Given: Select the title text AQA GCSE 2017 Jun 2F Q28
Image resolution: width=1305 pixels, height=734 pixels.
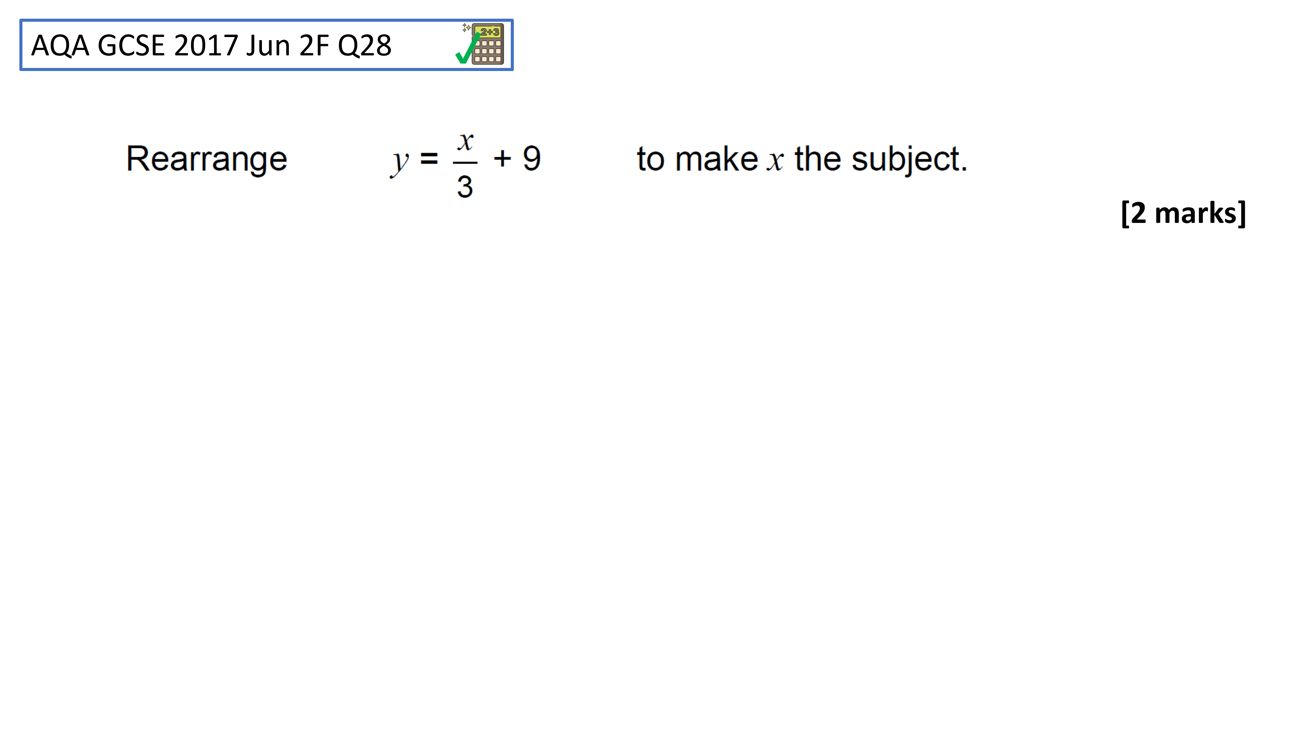Looking at the screenshot, I should [211, 46].
